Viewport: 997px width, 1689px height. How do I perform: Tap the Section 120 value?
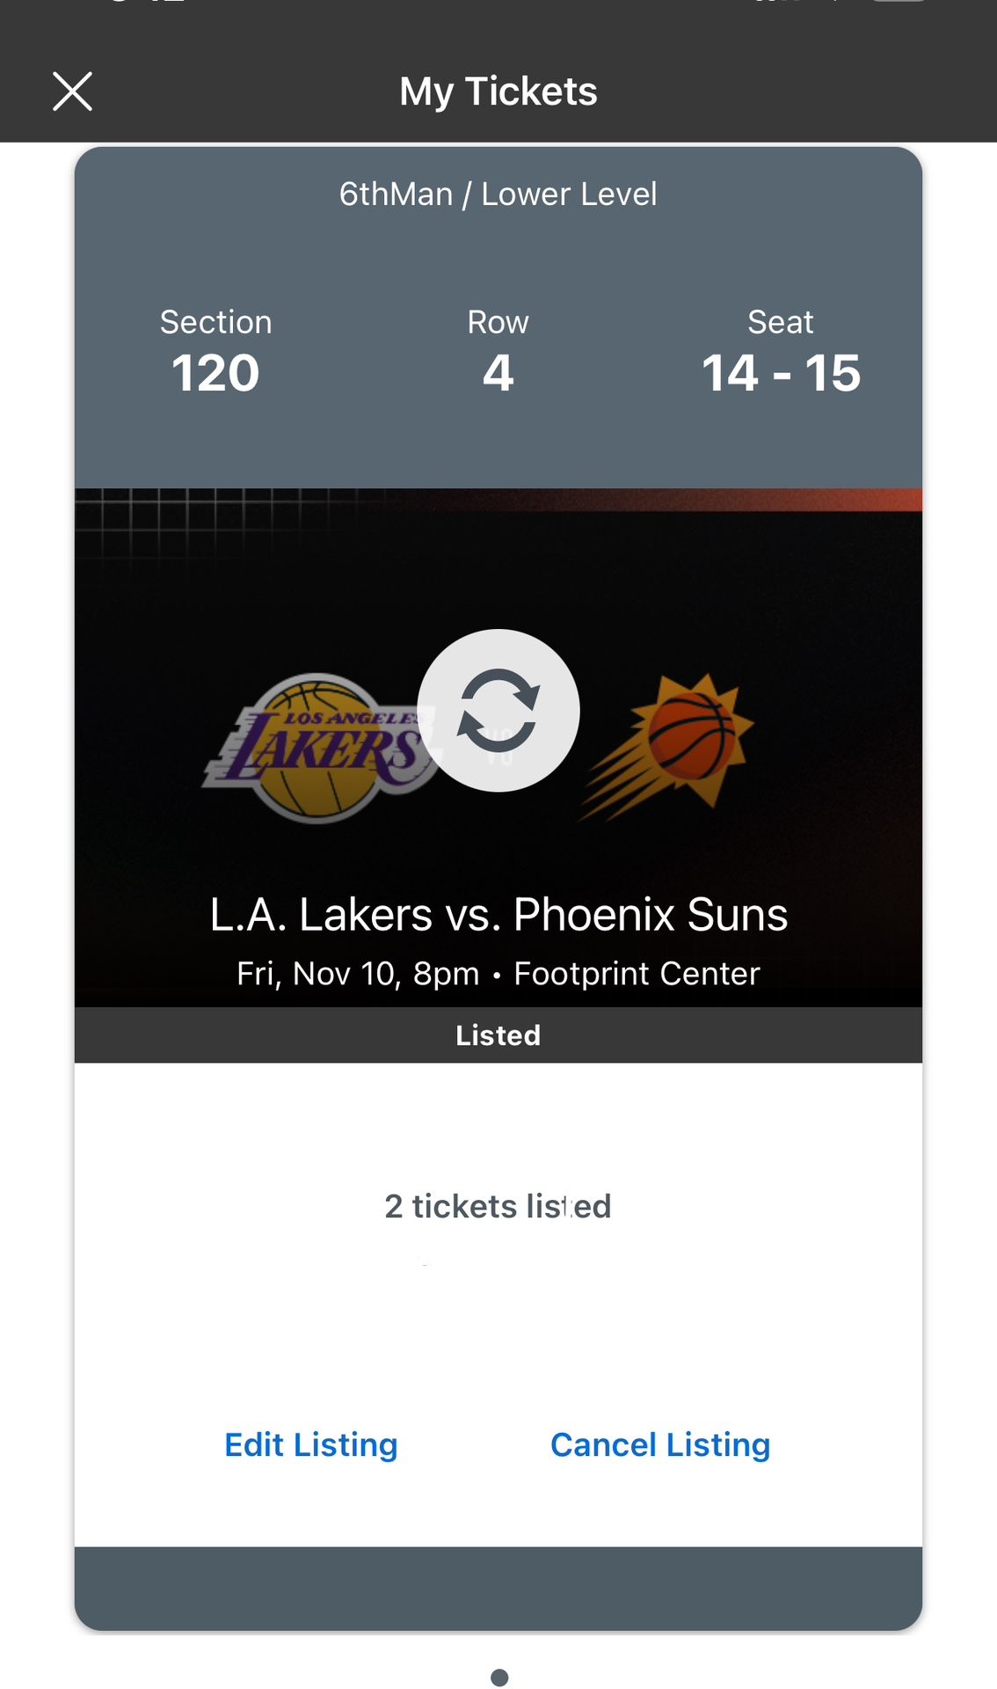coord(215,373)
